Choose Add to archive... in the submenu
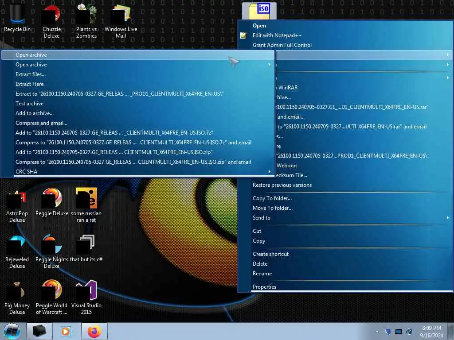 click(138, 113)
